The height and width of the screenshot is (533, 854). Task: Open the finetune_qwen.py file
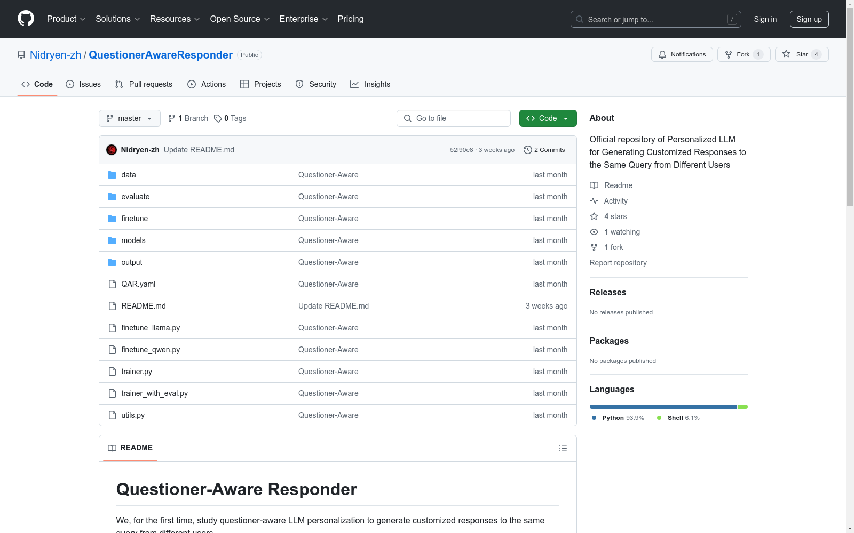click(x=151, y=350)
